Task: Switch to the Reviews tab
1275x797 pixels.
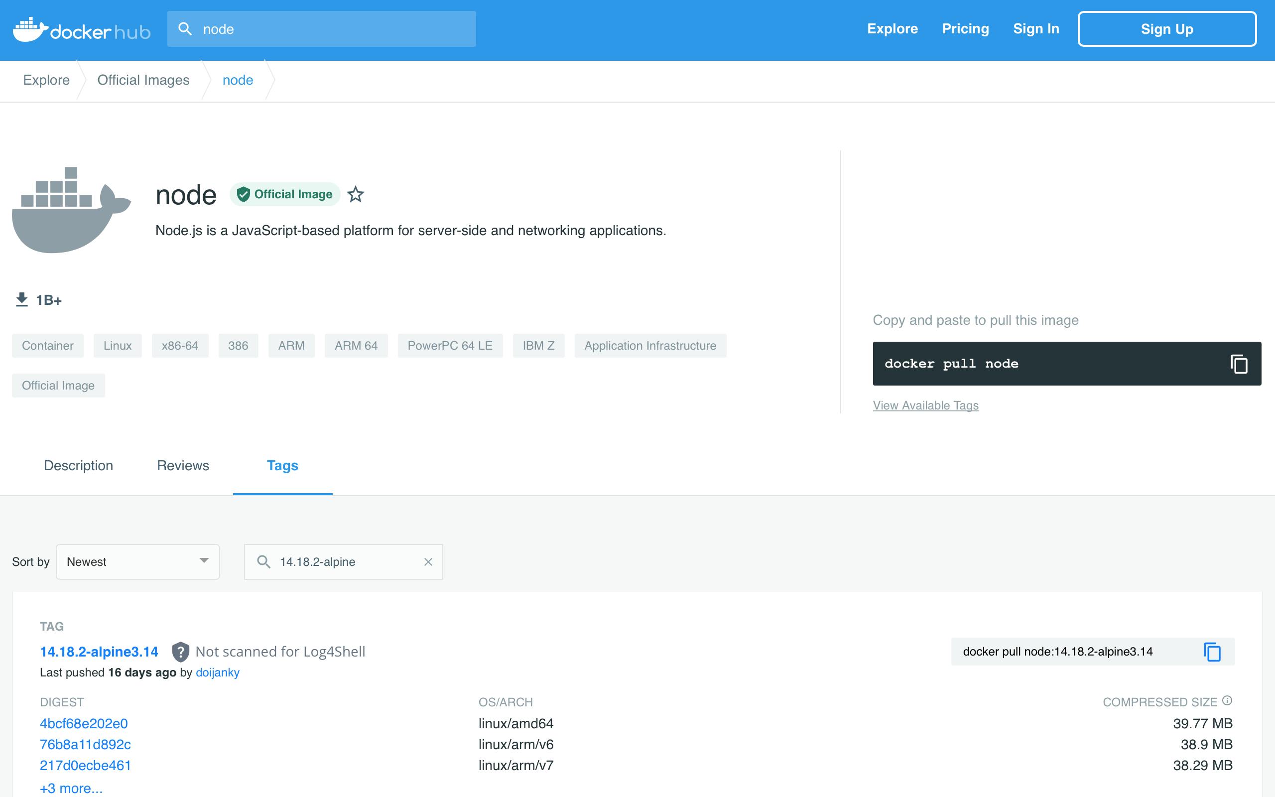Action: coord(183,465)
